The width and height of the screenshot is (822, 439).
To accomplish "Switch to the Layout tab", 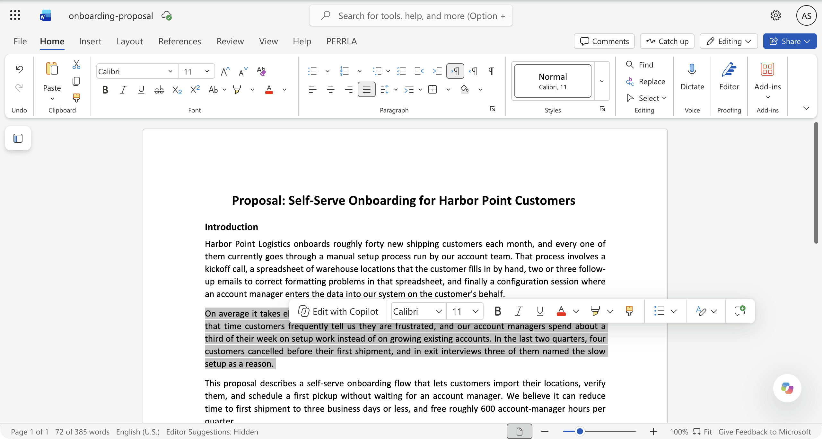I will coord(130,41).
